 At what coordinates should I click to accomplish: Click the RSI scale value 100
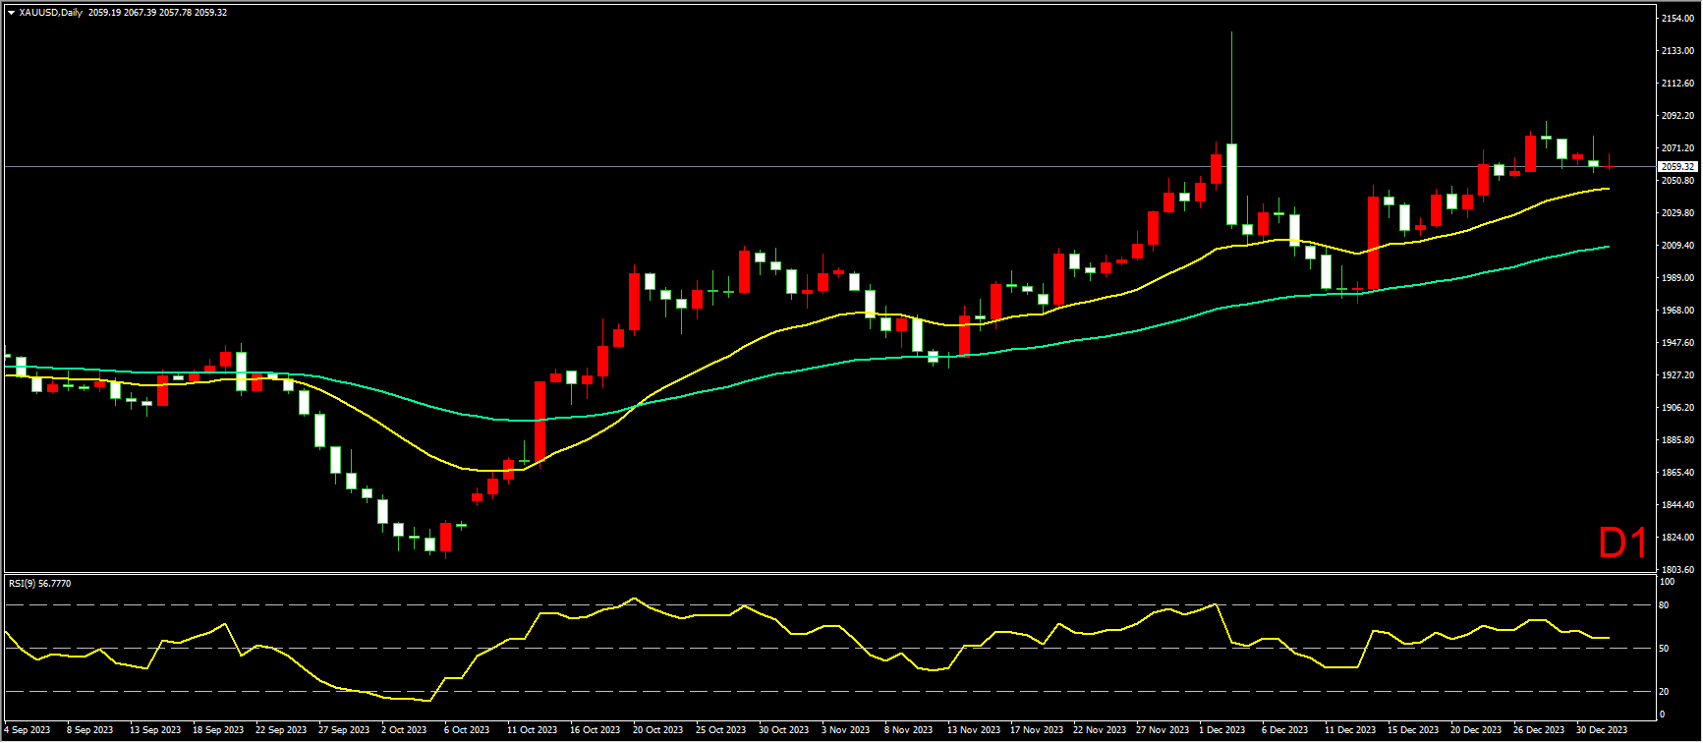(x=1667, y=581)
